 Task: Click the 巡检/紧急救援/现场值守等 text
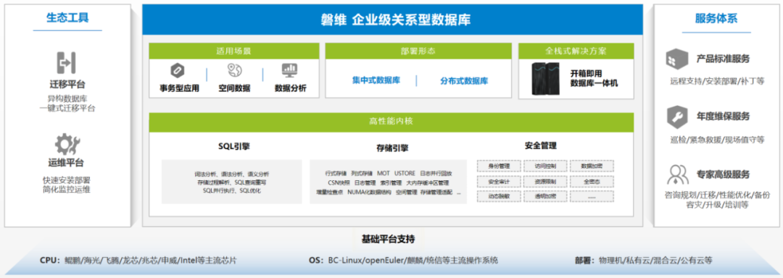(x=717, y=140)
